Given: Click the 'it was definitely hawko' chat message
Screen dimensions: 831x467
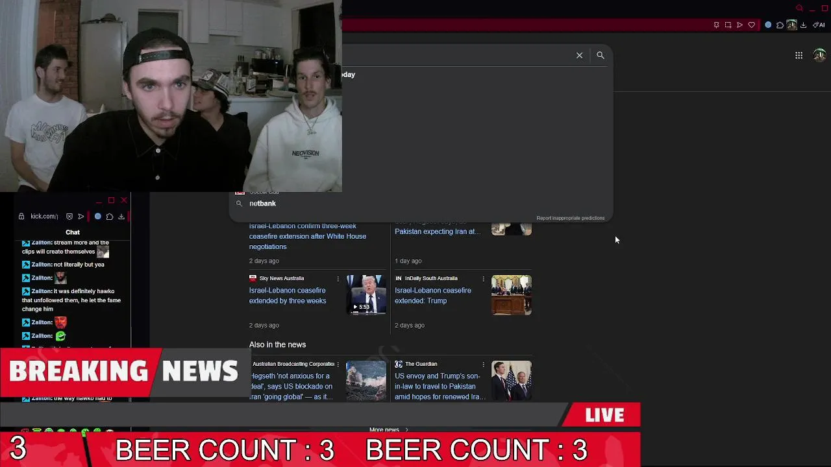Looking at the screenshot, I should (x=71, y=300).
